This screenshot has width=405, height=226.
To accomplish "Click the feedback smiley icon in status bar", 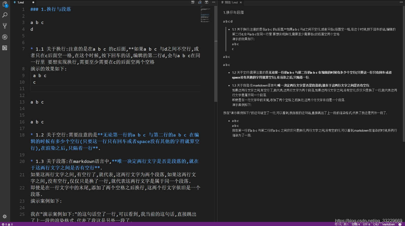I will [x=400, y=224].
